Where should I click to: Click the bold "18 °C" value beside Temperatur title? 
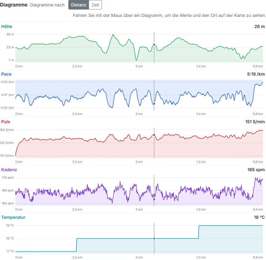259,217
